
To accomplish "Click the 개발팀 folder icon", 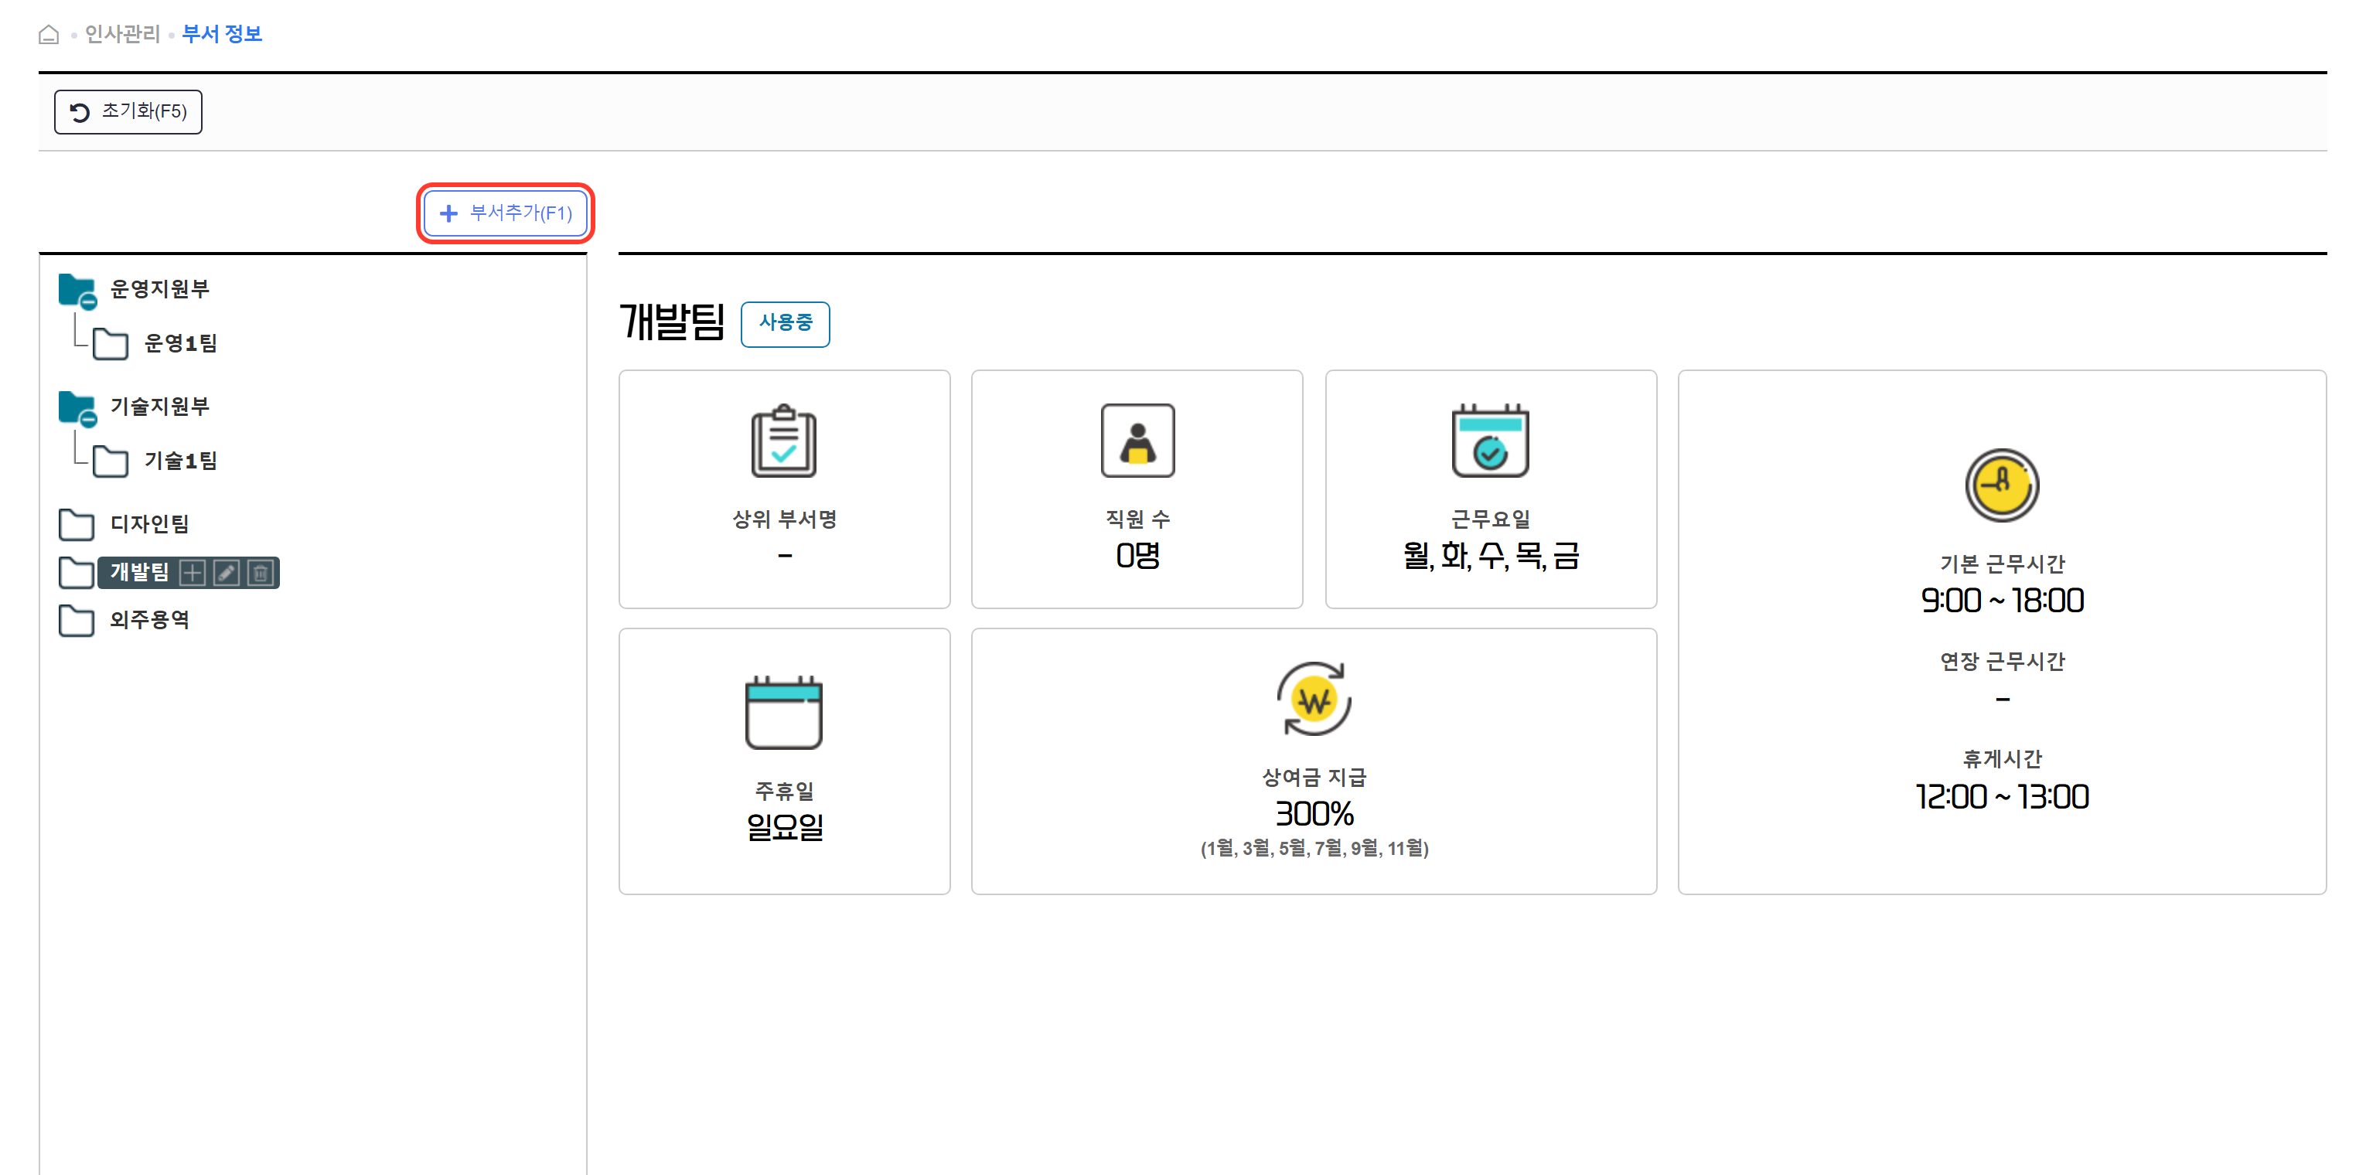I will 77,573.
